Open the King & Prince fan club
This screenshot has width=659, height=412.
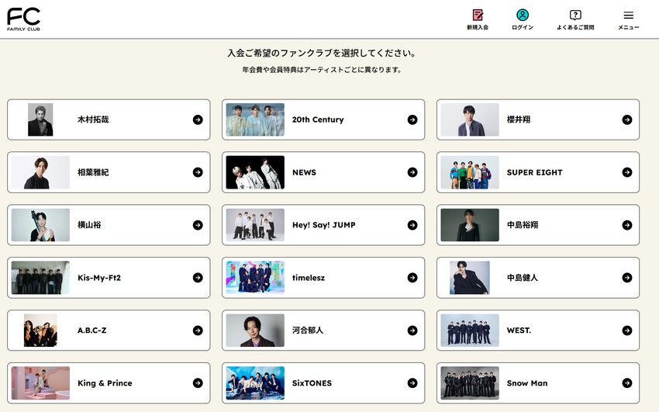(109, 383)
